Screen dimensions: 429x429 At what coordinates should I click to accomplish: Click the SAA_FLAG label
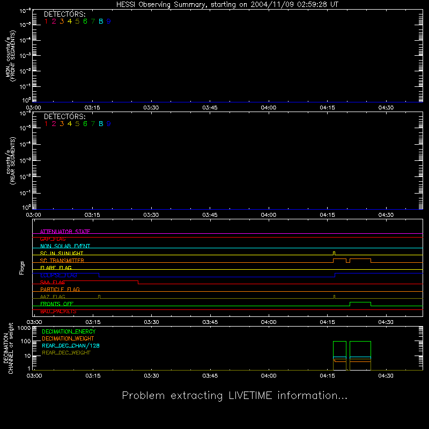(x=53, y=282)
